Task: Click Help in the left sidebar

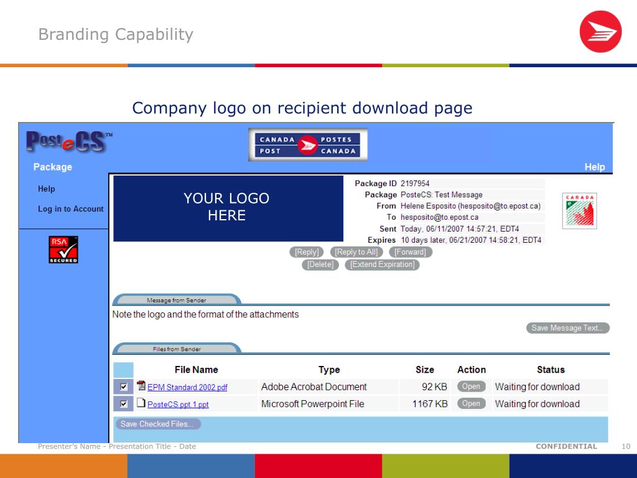Action: pyautogui.click(x=46, y=189)
